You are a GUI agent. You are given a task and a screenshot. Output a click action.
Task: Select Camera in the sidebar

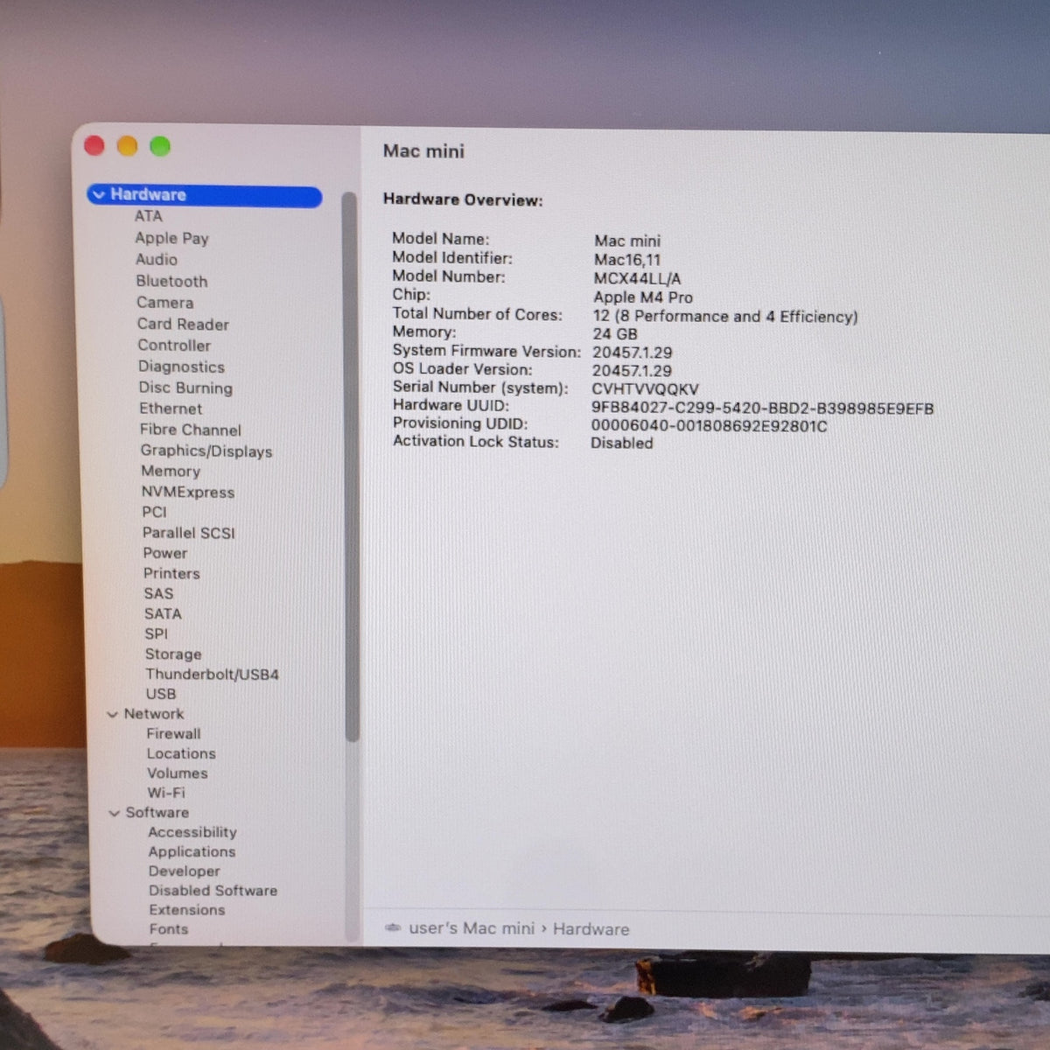tap(164, 303)
